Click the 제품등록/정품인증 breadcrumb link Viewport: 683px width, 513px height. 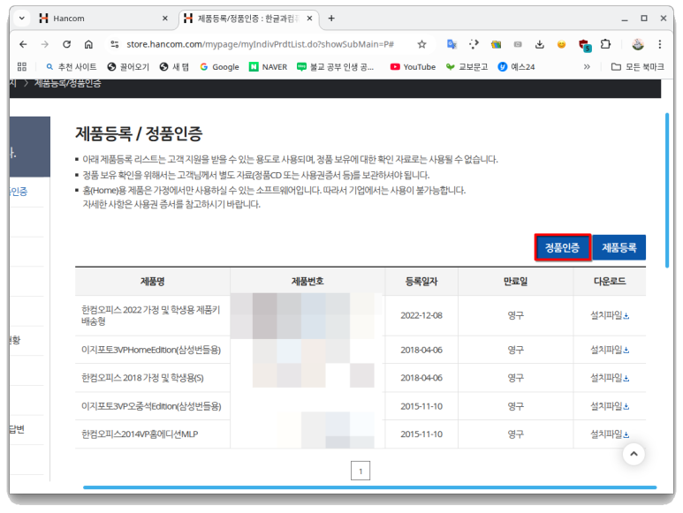point(68,83)
